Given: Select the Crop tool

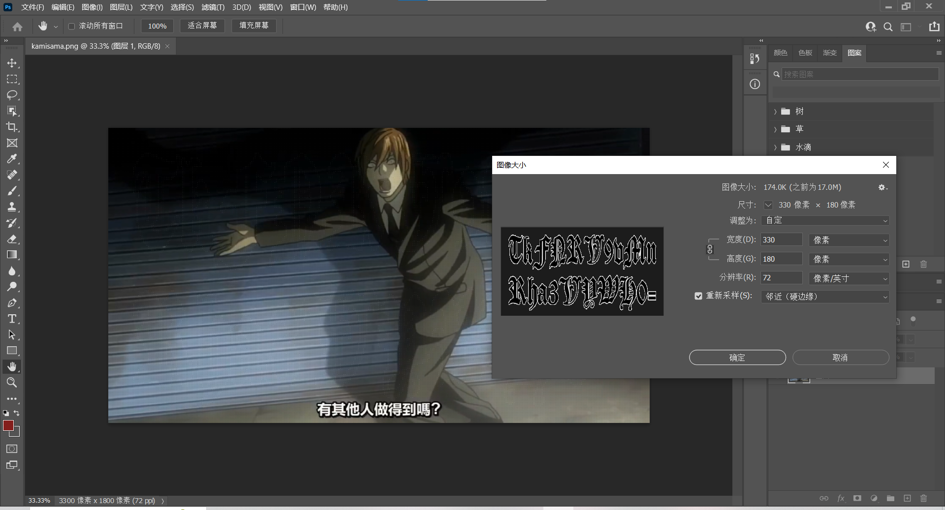Looking at the screenshot, I should (12, 127).
